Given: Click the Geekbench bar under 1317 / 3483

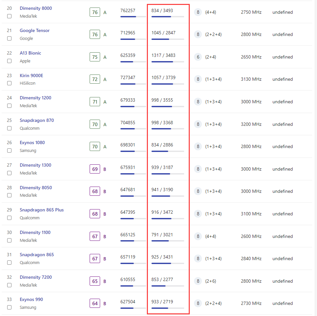Looking at the screenshot, I should coord(167,62).
